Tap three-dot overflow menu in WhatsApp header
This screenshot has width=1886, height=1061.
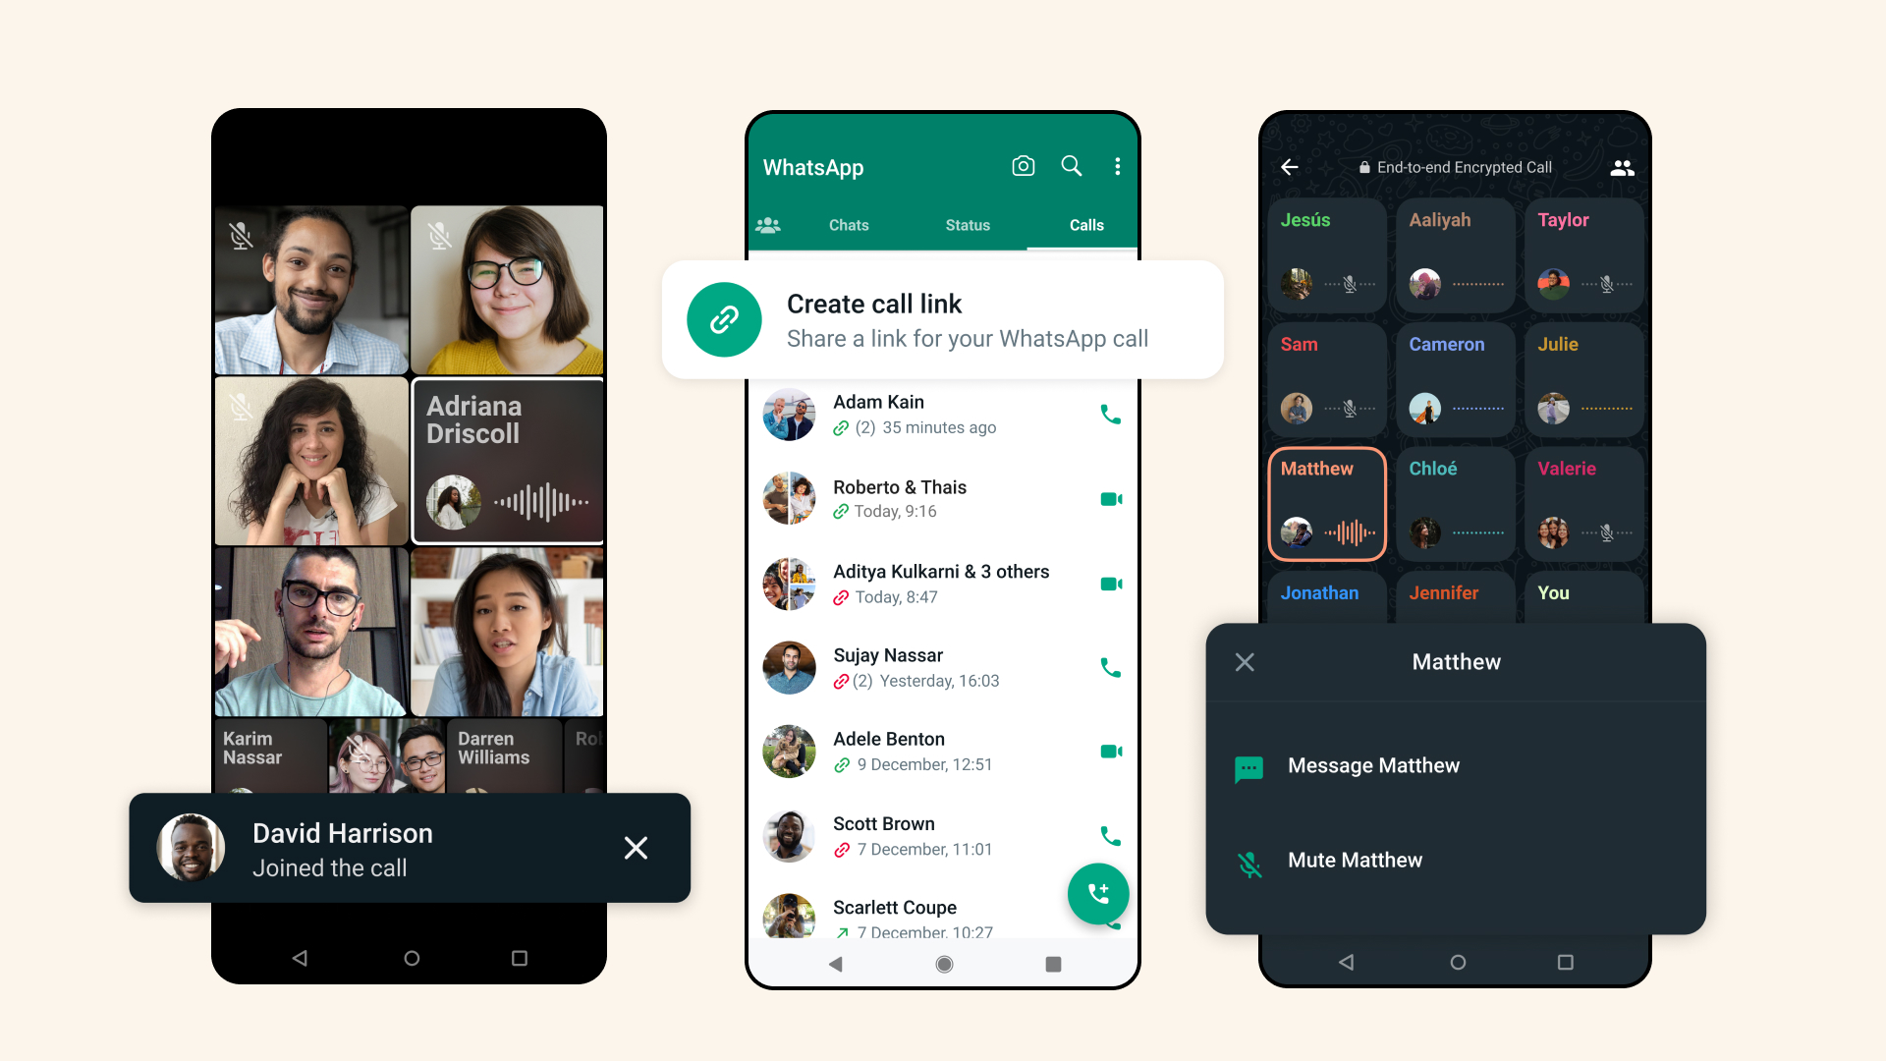[1117, 166]
